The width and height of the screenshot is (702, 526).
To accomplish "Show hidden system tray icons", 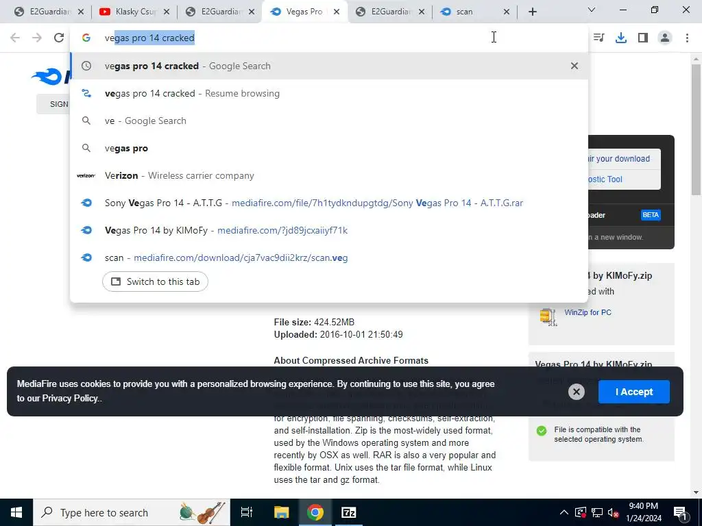I will (x=564, y=512).
